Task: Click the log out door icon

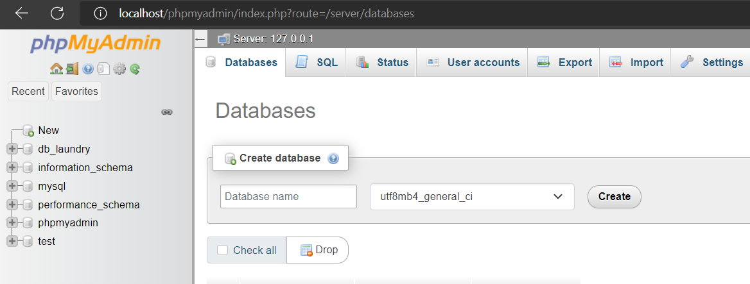Action: pyautogui.click(x=72, y=69)
